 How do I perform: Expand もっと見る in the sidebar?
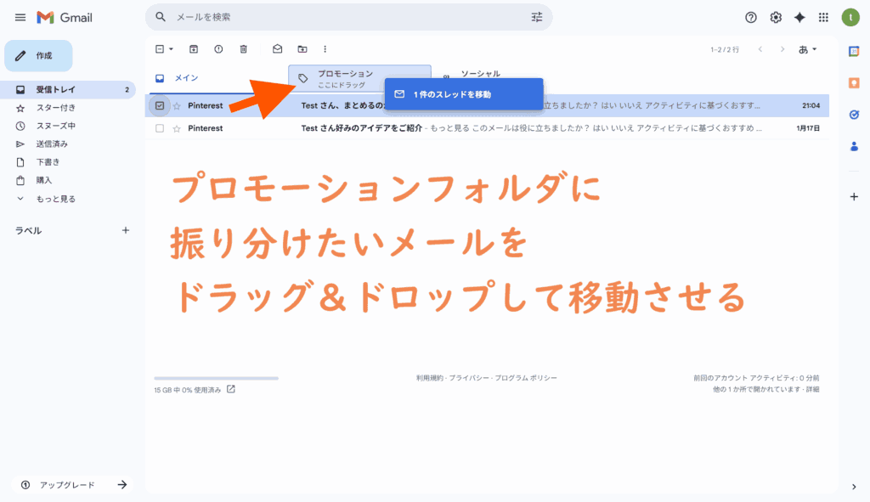click(x=55, y=199)
